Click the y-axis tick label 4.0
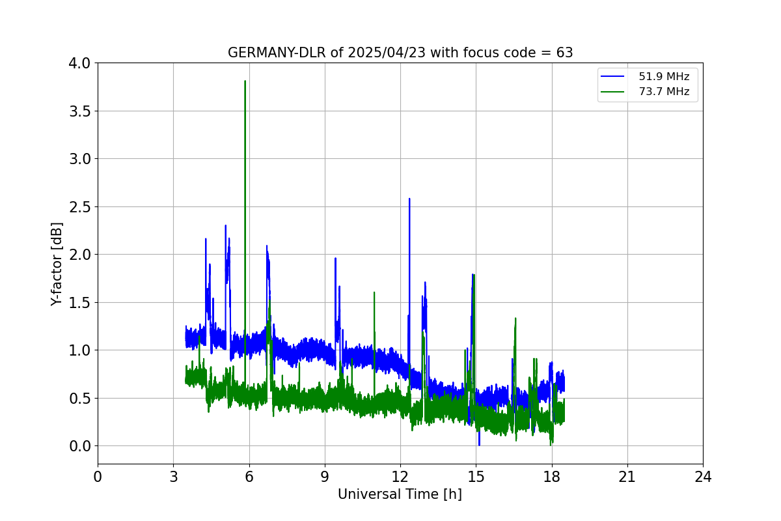This screenshot has height=521, width=781. pyautogui.click(x=81, y=63)
